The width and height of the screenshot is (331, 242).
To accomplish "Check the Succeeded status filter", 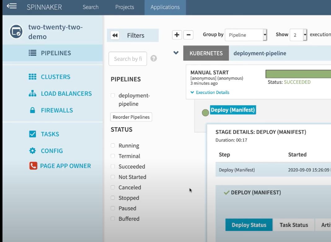I will pyautogui.click(x=113, y=167).
